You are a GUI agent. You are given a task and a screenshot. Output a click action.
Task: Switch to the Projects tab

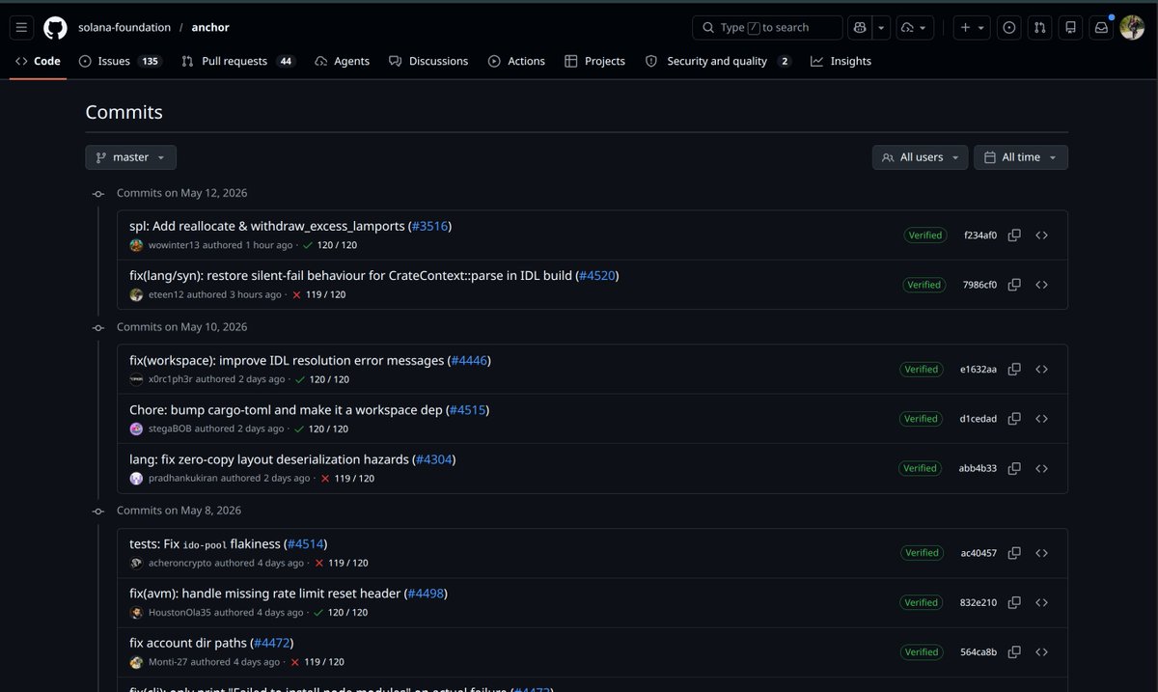pyautogui.click(x=594, y=61)
